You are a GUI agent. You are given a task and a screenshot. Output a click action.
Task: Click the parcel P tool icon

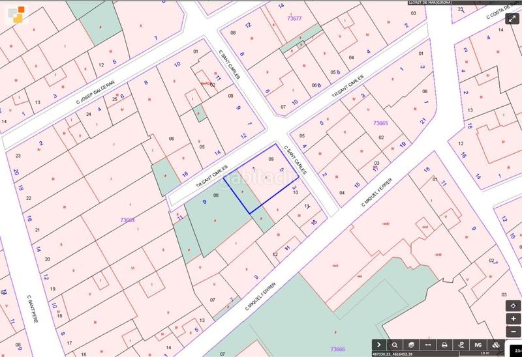click(x=461, y=344)
